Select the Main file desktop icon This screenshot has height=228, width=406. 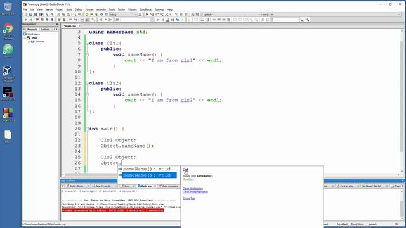pos(8,137)
